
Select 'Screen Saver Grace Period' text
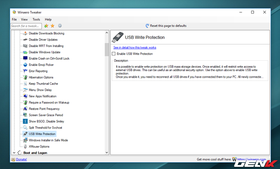click(46, 115)
